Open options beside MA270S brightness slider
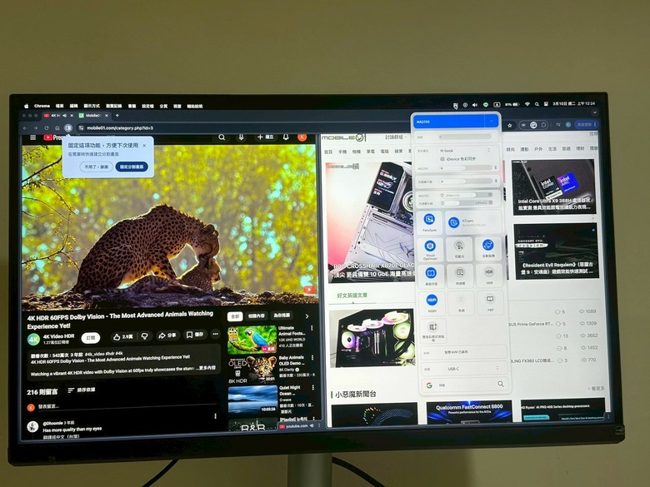This screenshot has height=487, width=650. [x=496, y=168]
